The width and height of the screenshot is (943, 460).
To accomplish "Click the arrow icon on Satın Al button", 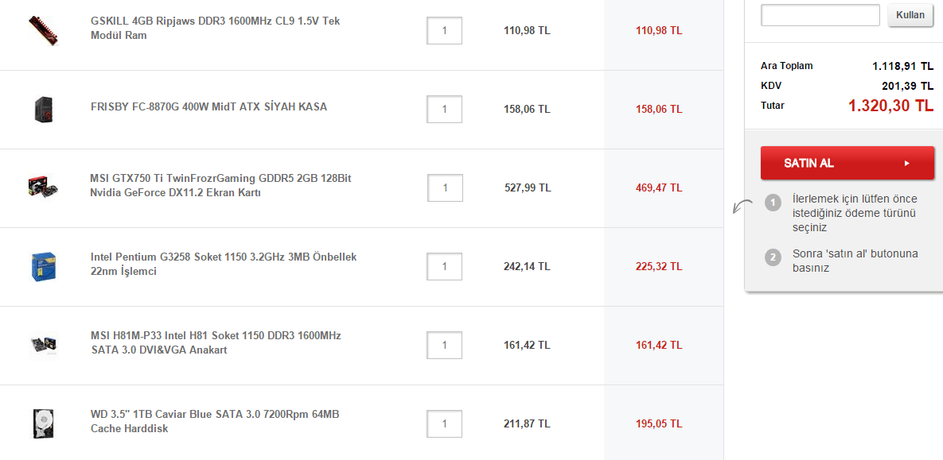I will tap(906, 163).
